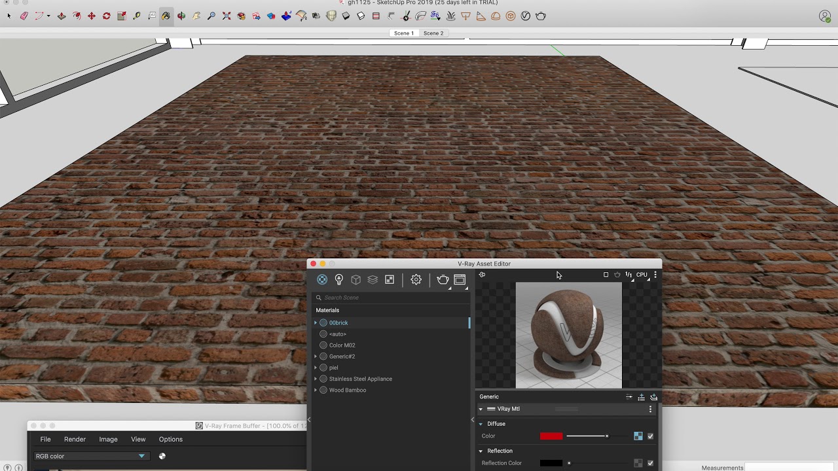
Task: Open Frame Buffer window from Asset Editor
Action: coord(460,280)
